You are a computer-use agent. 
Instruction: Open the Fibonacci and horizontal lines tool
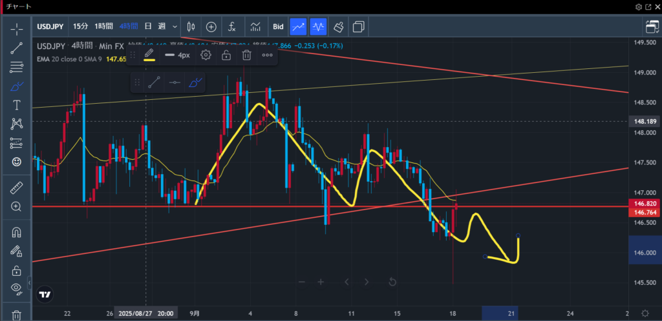click(16, 66)
